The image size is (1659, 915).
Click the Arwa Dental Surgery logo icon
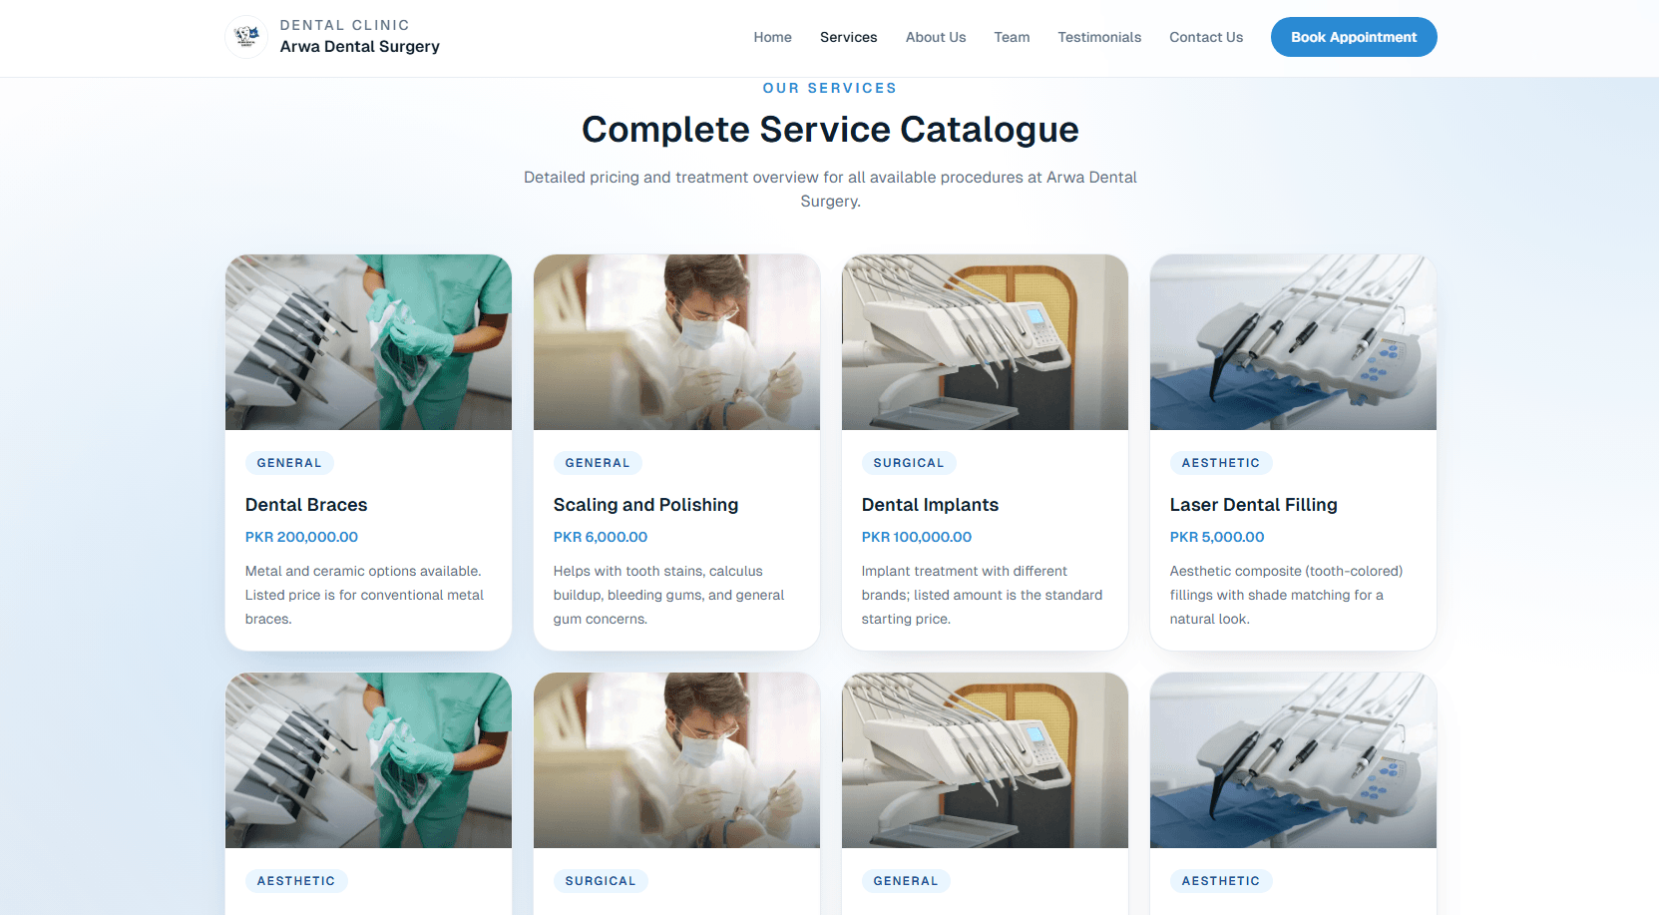(245, 36)
